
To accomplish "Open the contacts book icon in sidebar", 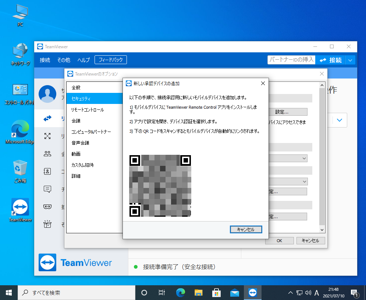I will pos(47,171).
